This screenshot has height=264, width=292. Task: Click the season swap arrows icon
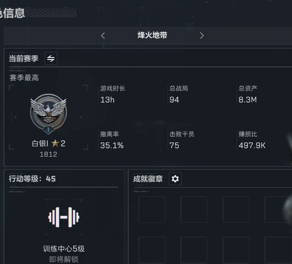coord(51,58)
